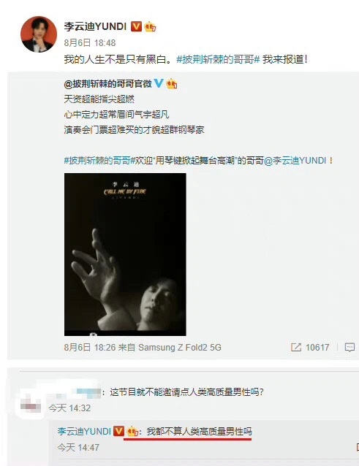Click the Samsung Z Fold2 5G source

[180, 348]
